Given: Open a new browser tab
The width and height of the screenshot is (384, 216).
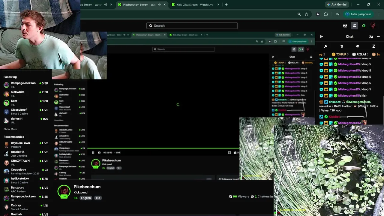Looking at the screenshot, I should [226, 4].
